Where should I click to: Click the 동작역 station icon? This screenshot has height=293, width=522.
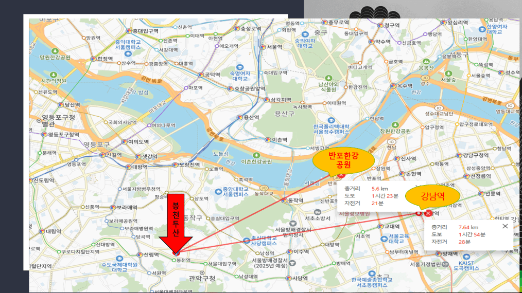point(284,200)
